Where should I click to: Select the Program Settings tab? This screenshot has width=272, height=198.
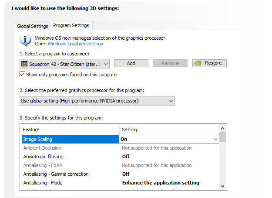[x=71, y=26]
